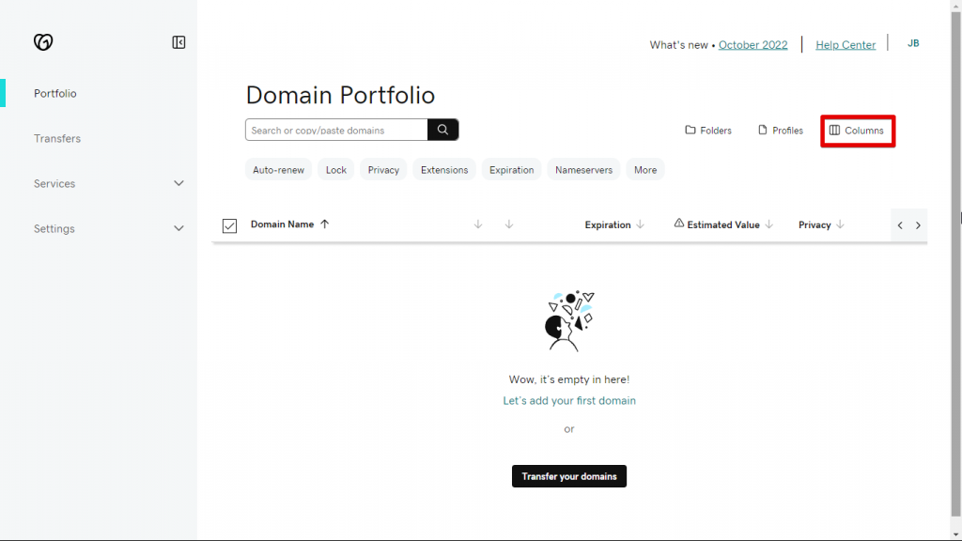The image size is (962, 541).
Task: Collapse the sidebar panel icon
Action: coord(178,42)
